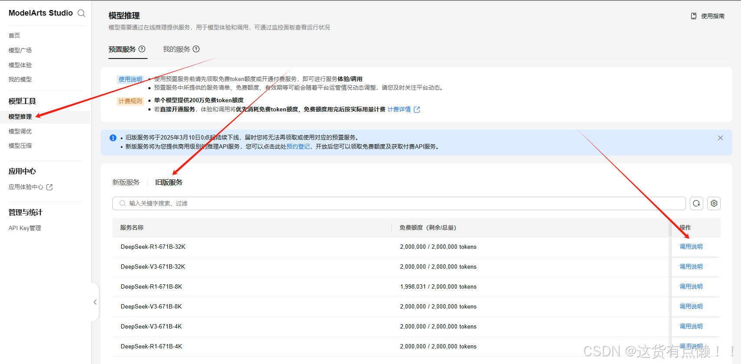Open 调用说明 for DeepSeek-V3-671B-8K
This screenshot has width=741, height=364.
[691, 306]
